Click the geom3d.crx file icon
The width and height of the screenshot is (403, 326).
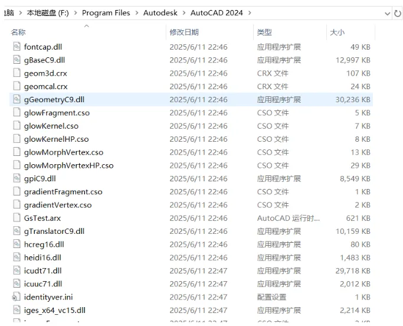[17, 73]
